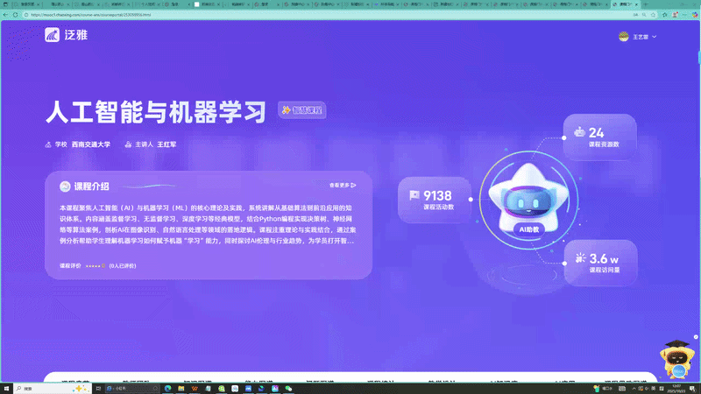
Task: Click the user avatar in the page header
Action: (x=624, y=37)
